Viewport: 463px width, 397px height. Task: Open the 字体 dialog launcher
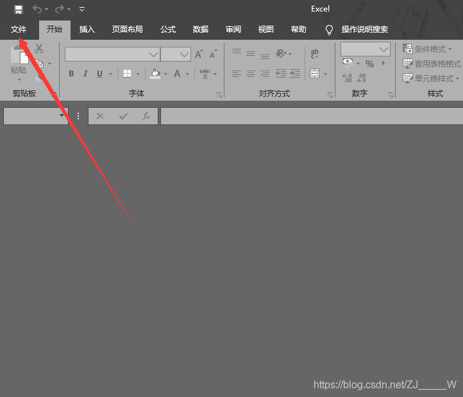point(219,95)
